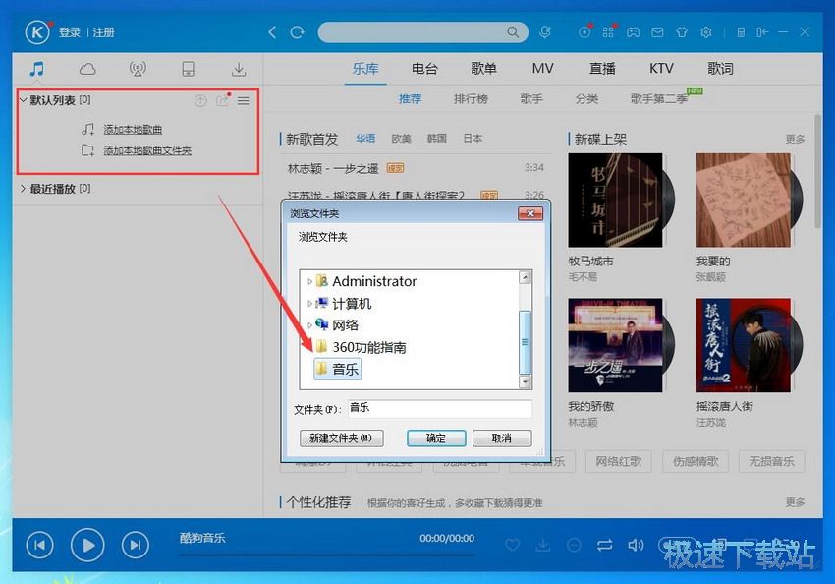This screenshot has height=584, width=835.
Task: Click the play button
Action: click(x=87, y=545)
